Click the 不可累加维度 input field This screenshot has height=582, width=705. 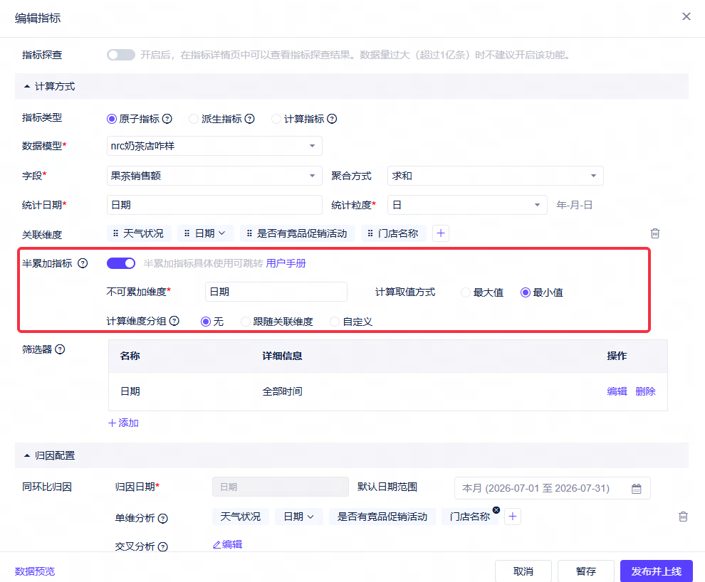tap(276, 292)
